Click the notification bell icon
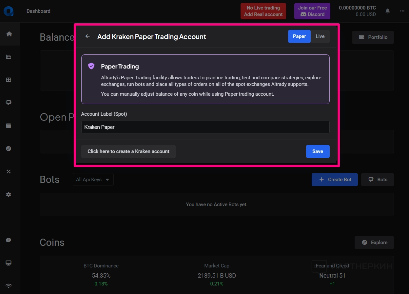Viewport: 409px width, 294px height. [x=388, y=11]
